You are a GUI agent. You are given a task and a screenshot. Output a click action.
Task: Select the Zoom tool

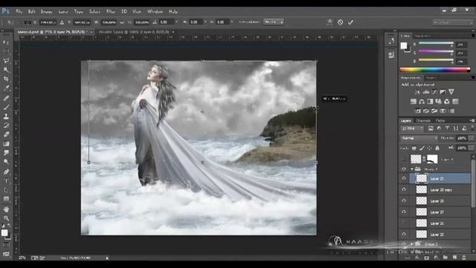[6, 218]
